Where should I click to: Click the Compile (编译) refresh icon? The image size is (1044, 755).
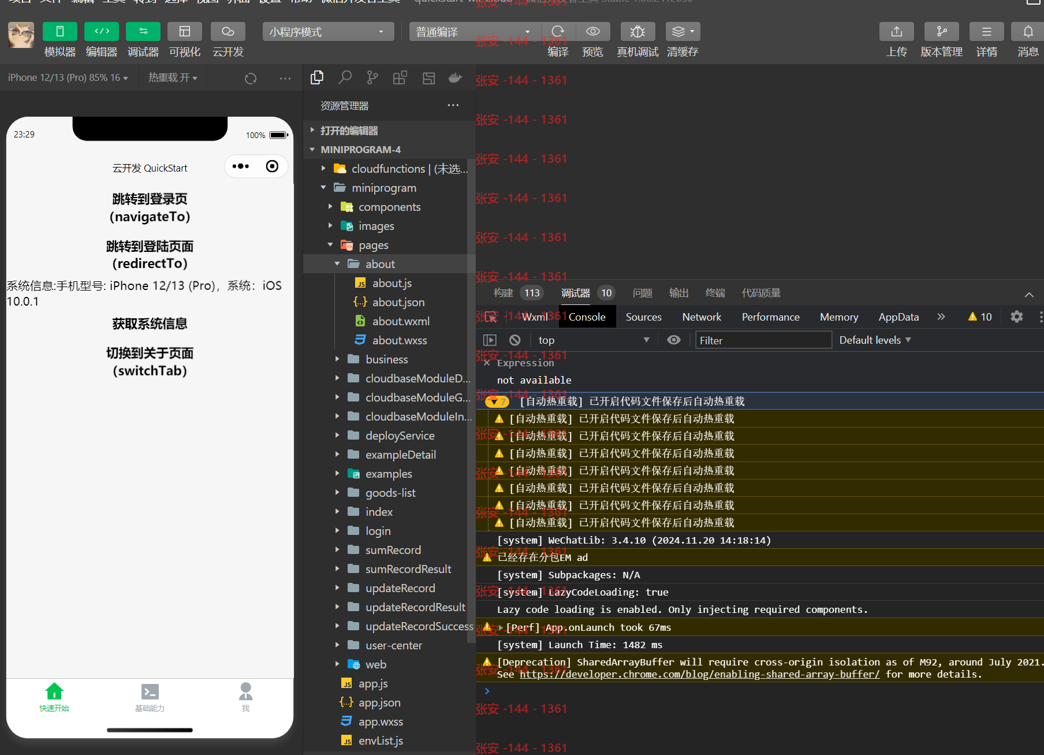[x=558, y=32]
